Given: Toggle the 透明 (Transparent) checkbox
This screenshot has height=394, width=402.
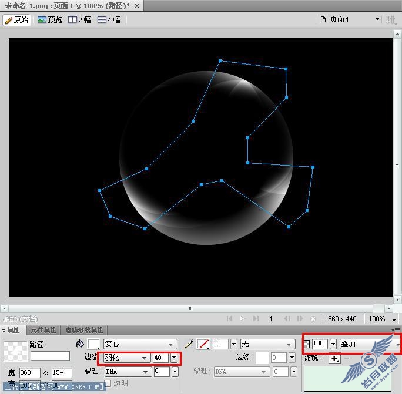Looking at the screenshot, I should click(108, 383).
